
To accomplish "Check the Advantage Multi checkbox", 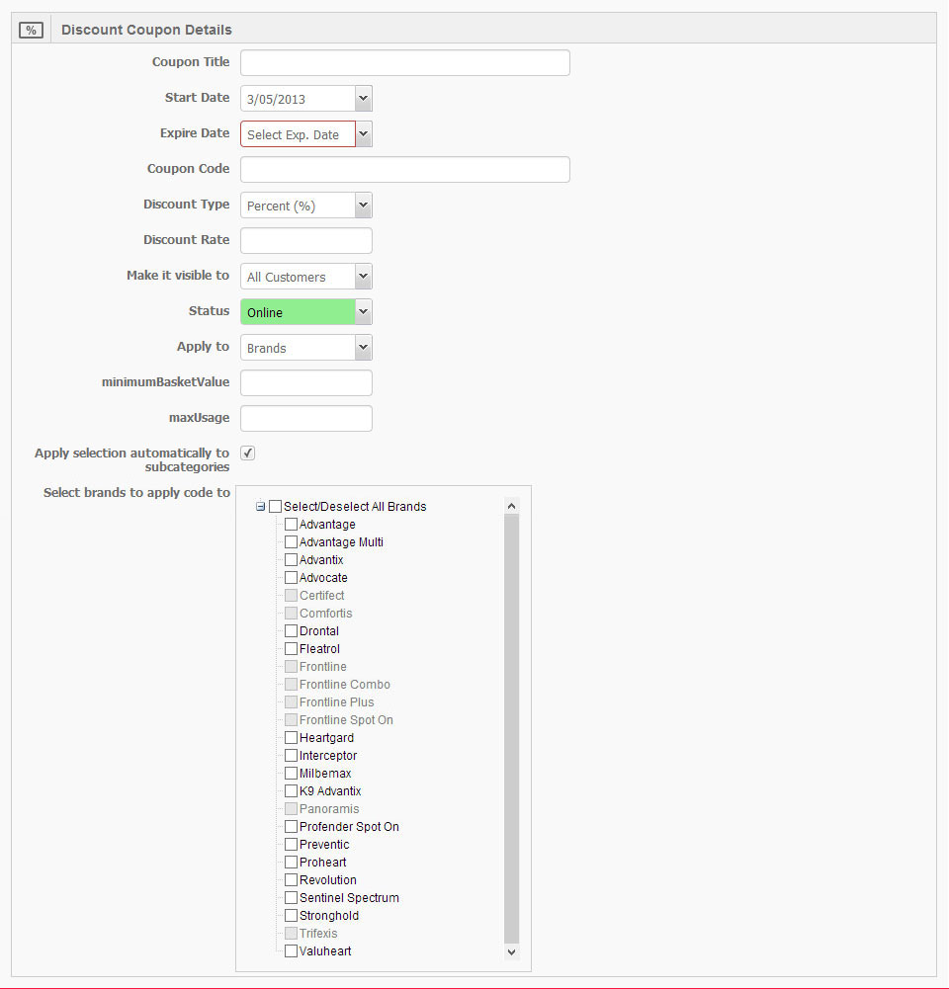I will pyautogui.click(x=291, y=541).
